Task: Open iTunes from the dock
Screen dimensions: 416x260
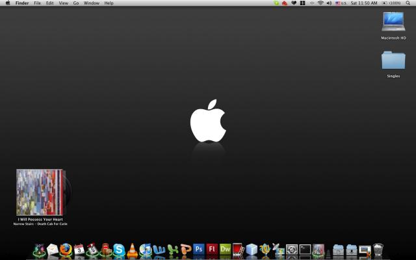Action: 146,250
